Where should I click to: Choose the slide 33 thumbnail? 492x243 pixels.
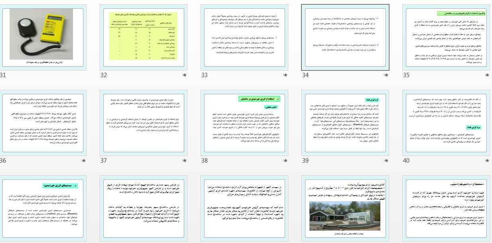[244, 37]
